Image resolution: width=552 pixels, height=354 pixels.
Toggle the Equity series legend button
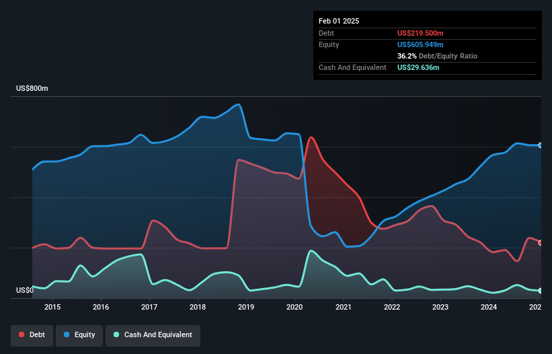click(79, 335)
